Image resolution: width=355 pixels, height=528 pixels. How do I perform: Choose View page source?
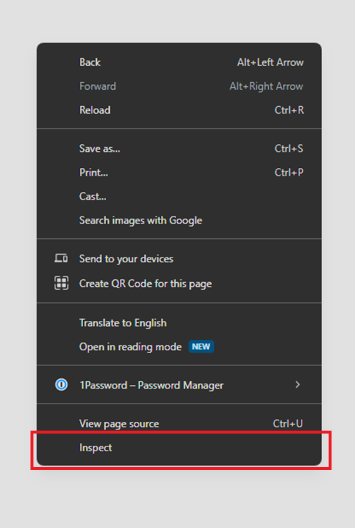tap(179, 423)
